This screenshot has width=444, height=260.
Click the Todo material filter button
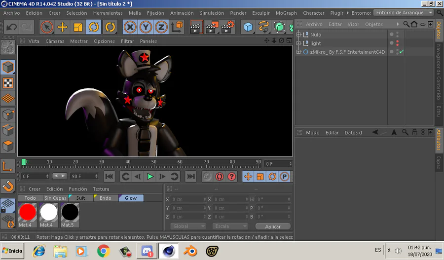point(30,198)
